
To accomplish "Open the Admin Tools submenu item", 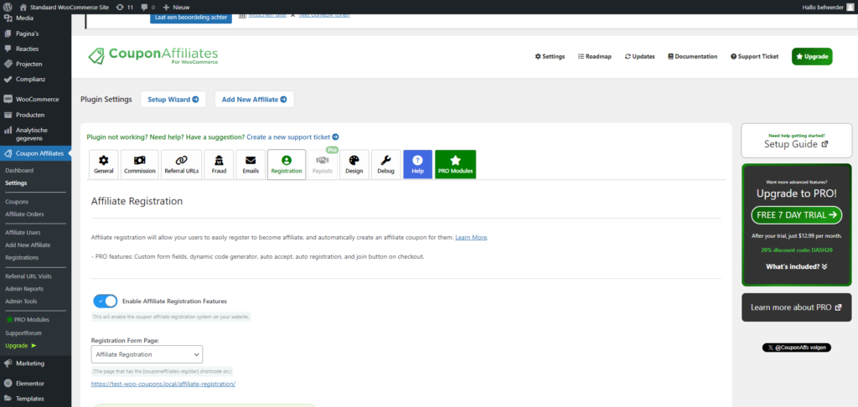I will pyautogui.click(x=21, y=301).
